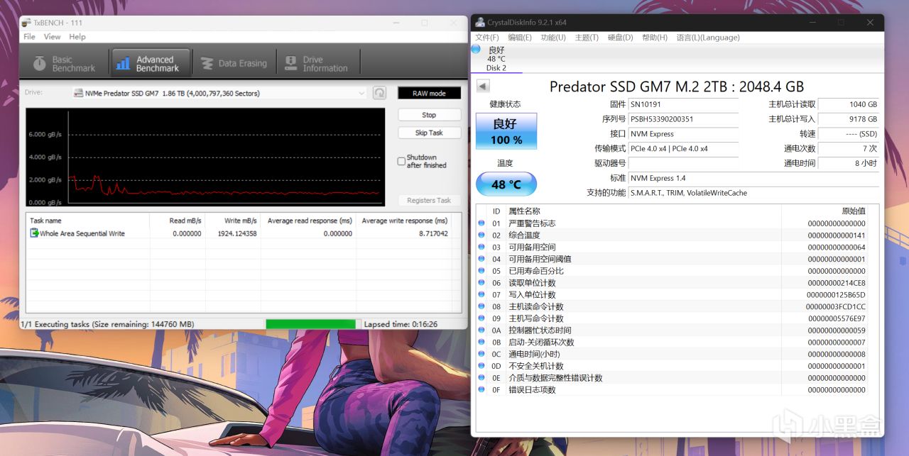Click the 属性名称 column header
The height and width of the screenshot is (456, 909).
coord(643,211)
